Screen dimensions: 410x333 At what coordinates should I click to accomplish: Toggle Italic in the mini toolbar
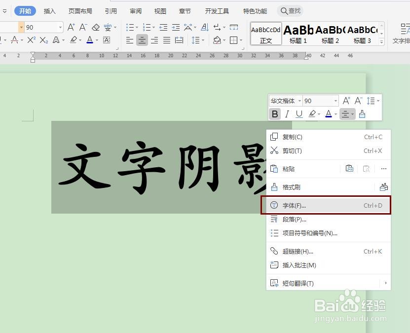pos(287,114)
